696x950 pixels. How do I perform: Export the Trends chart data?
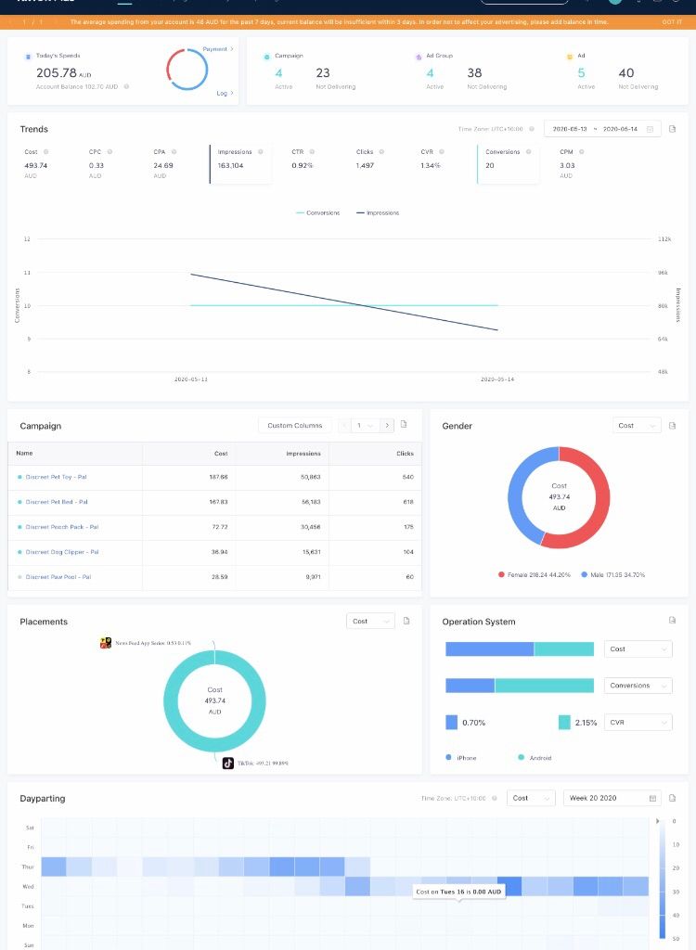tap(672, 129)
